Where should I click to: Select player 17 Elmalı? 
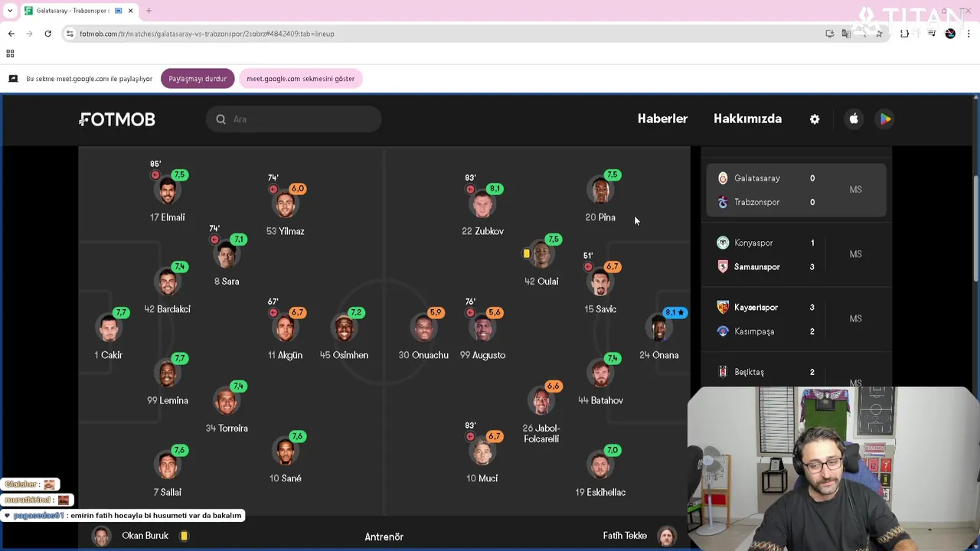168,197
